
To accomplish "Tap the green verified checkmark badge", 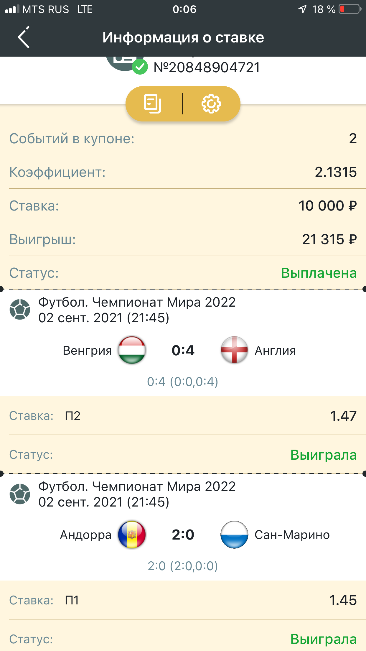I will (x=140, y=67).
